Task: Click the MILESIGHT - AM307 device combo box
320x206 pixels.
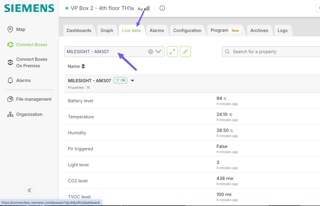Action: tap(114, 52)
